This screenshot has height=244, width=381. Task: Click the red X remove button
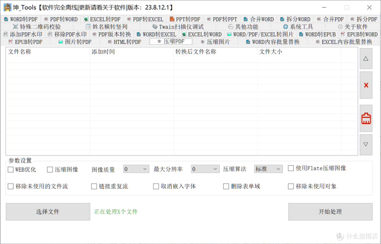(366, 85)
